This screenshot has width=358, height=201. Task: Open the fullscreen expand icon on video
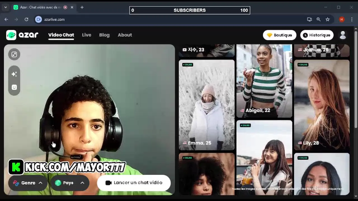click(14, 54)
